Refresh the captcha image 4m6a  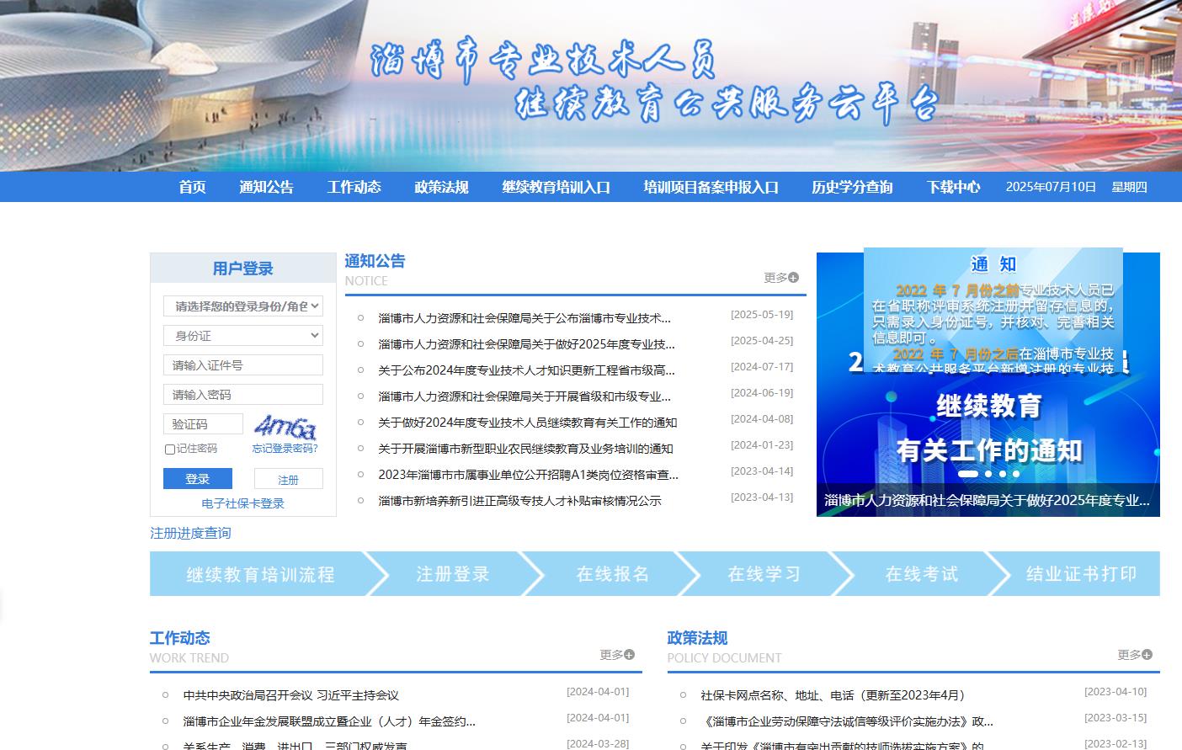285,427
